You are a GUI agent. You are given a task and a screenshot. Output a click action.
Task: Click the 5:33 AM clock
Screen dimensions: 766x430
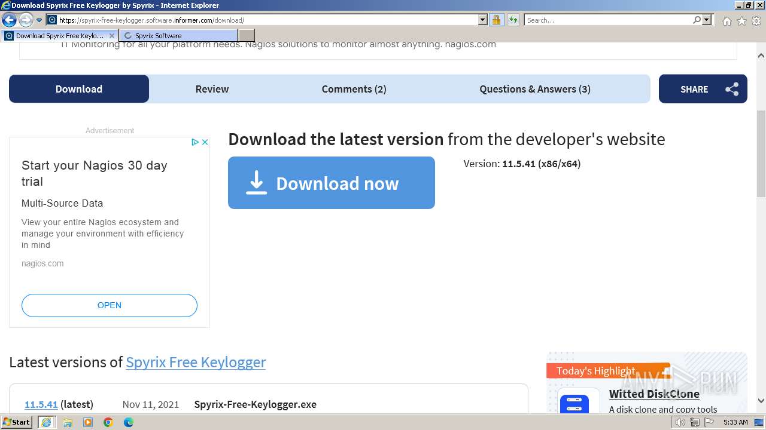(735, 422)
